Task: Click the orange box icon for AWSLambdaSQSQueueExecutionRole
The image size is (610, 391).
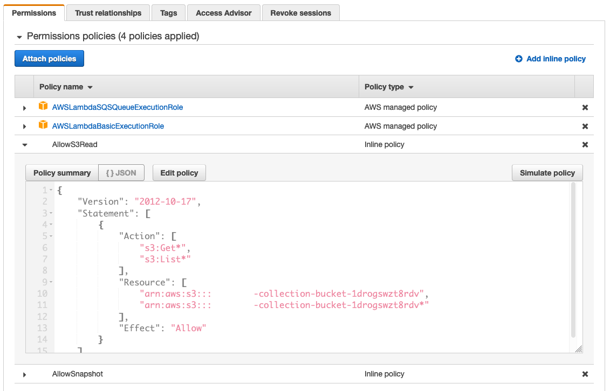Action: coord(43,106)
